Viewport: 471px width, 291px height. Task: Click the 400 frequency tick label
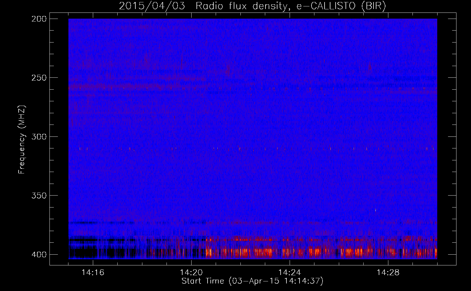39,255
